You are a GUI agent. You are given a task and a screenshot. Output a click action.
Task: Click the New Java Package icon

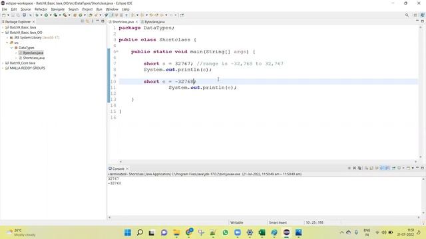point(75,15)
